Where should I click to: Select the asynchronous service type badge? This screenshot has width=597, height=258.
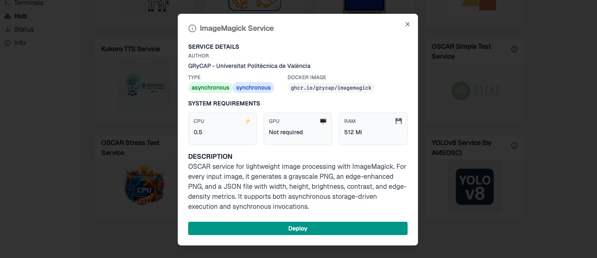[210, 88]
